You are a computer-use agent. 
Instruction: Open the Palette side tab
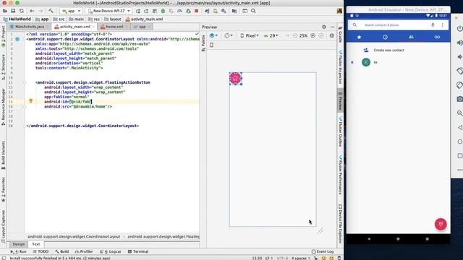203,43
